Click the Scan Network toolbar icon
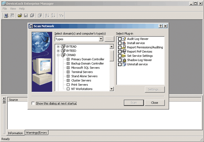 [x=6, y=15]
